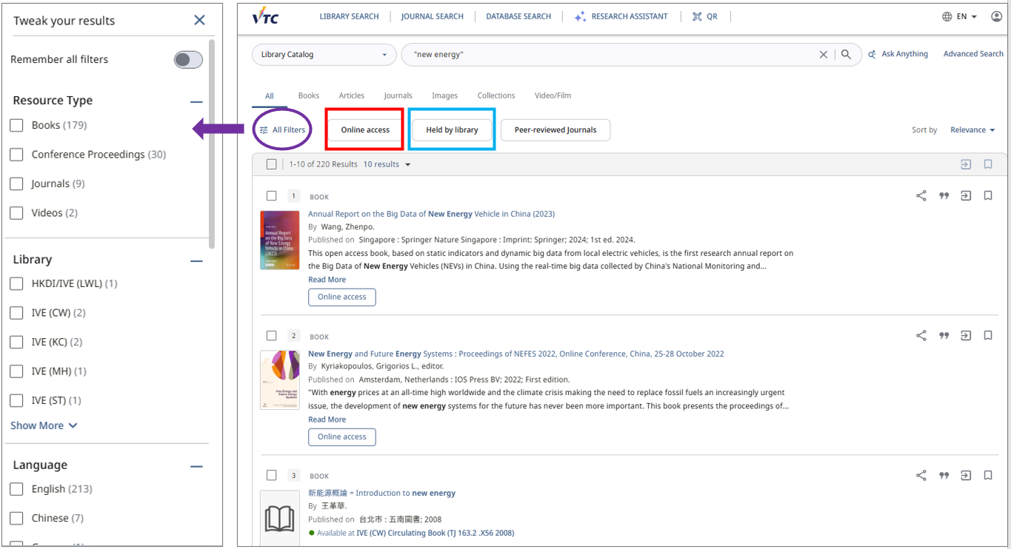Click the export icon for result 3
This screenshot has height=549, width=1011.
(x=966, y=476)
